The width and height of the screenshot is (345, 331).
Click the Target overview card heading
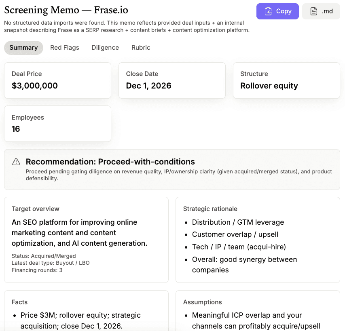coord(36,209)
